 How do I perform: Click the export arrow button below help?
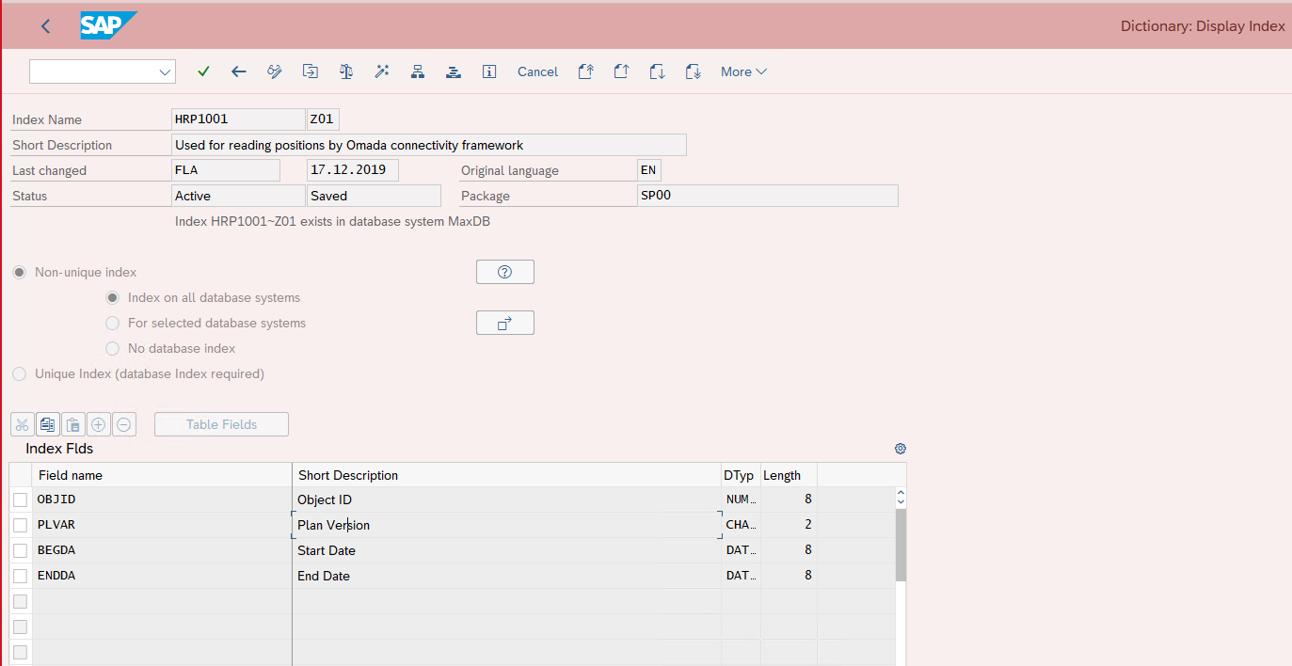(x=505, y=323)
